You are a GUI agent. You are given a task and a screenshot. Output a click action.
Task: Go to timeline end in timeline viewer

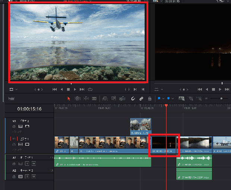point(227,89)
